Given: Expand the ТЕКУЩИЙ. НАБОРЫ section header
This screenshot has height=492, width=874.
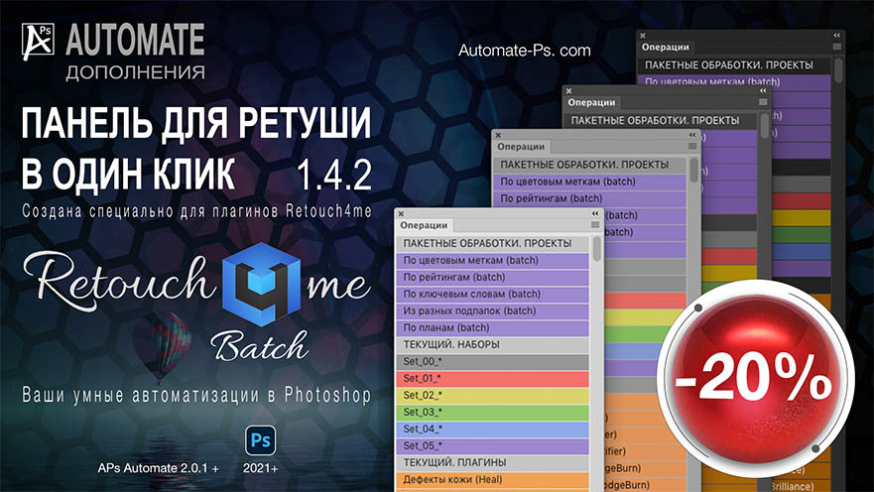Looking at the screenshot, I should pos(450,344).
